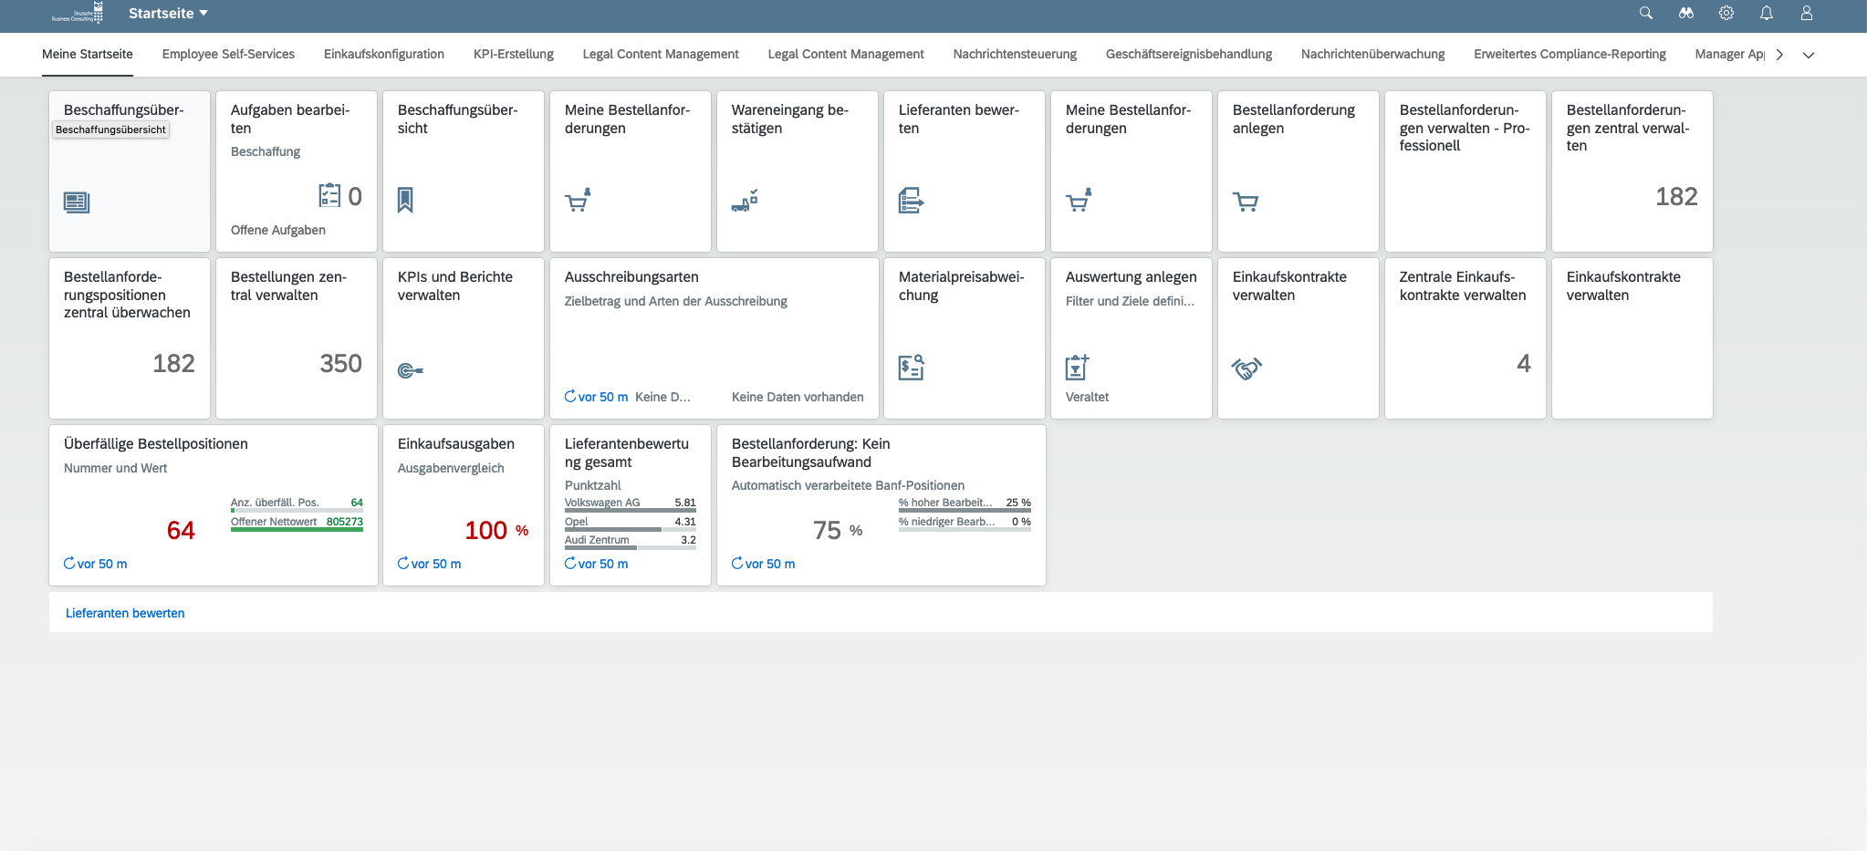Click refresh icon on Bestellanforderung Kein Bearbeitungsaufwand tile
The height and width of the screenshot is (851, 1867).
click(737, 563)
